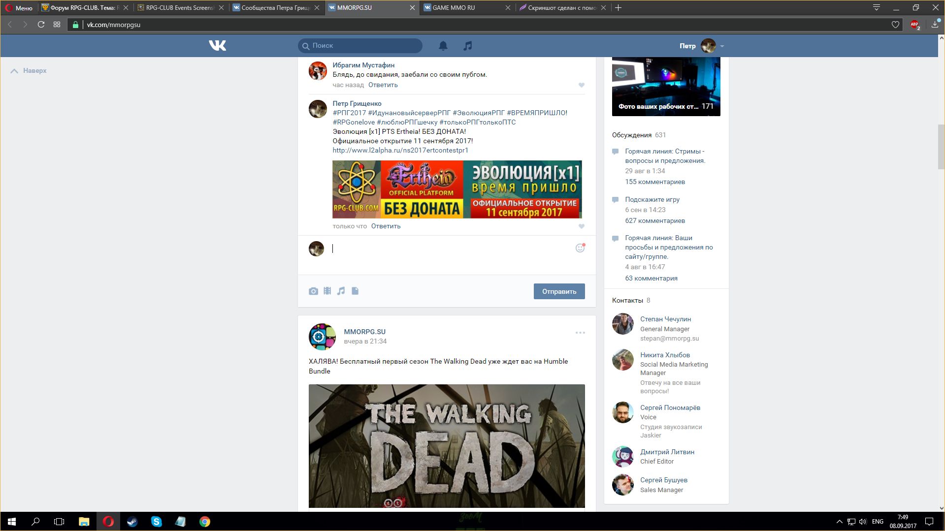Viewport: 945px width, 531px height.
Task: Open the Opera tab menu icon
Action: (x=877, y=7)
